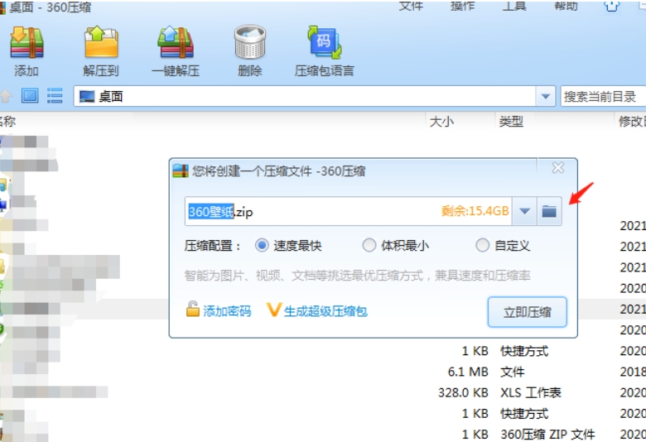Open the 操作 menu
646x442 pixels.
pyautogui.click(x=462, y=6)
